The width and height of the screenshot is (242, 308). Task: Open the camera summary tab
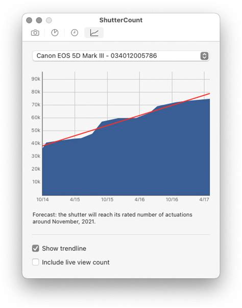pos(35,33)
